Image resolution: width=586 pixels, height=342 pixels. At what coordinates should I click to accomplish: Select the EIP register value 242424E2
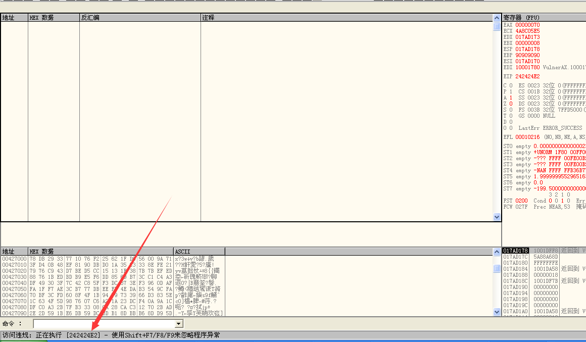tap(527, 76)
